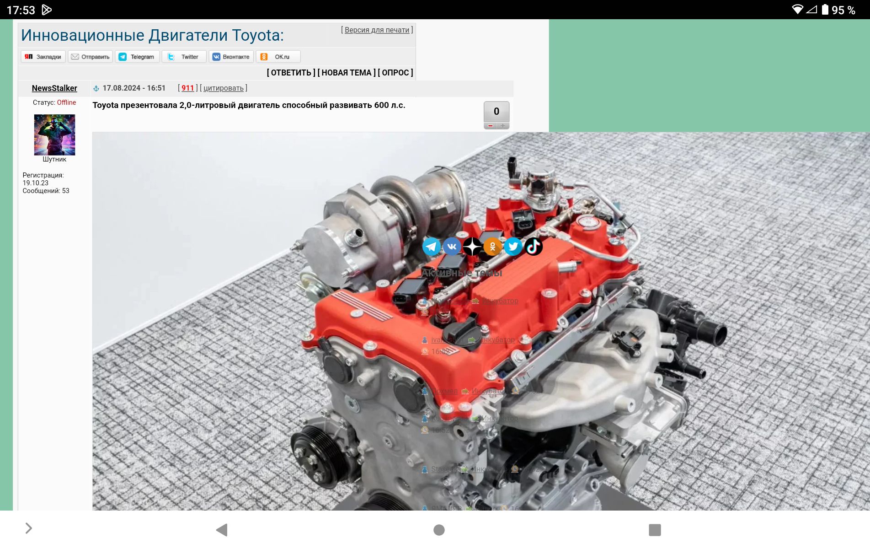The height and width of the screenshot is (549, 870).
Task: Lower the post rating with the minus button
Action: (x=490, y=126)
